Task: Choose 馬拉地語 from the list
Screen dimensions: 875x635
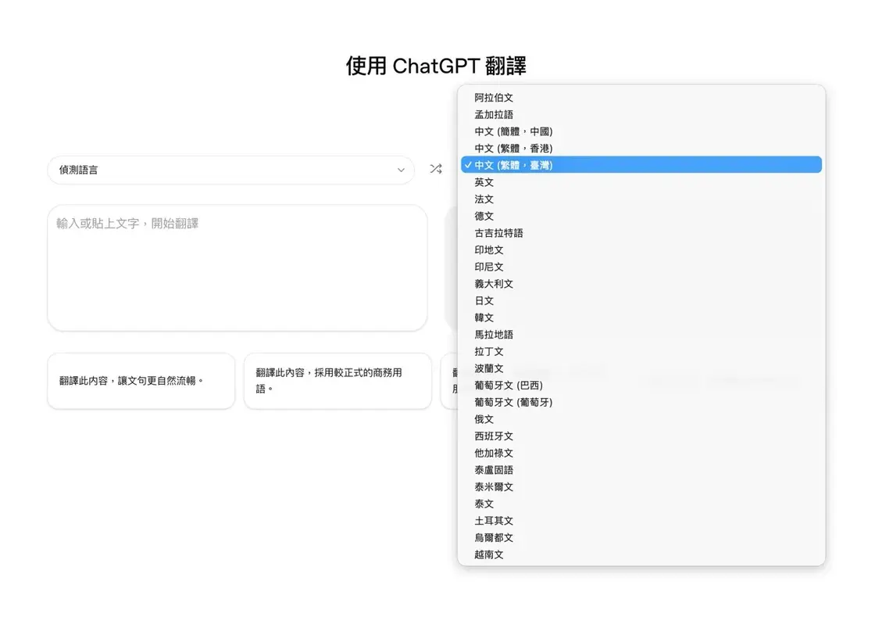Action: (641, 335)
